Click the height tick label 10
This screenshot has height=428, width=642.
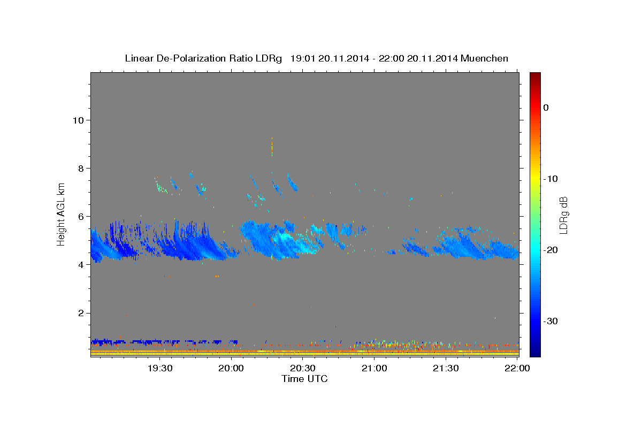point(78,120)
